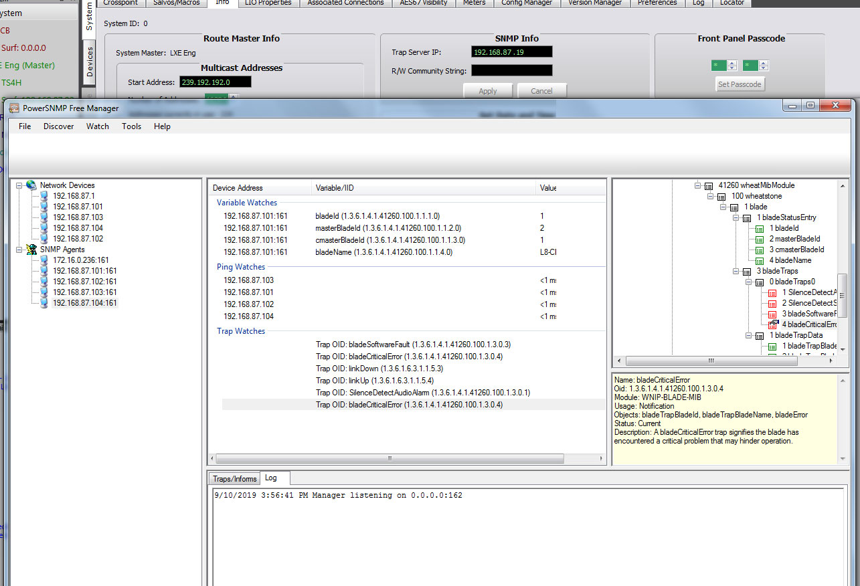Collapse the 1 blade MIB node
Image resolution: width=860 pixels, height=586 pixels.
tap(723, 207)
